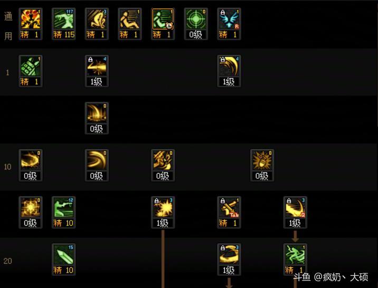378x288 pixels.
Task: Pick the locked golden crescent slash in row 1
Action: tap(229, 71)
